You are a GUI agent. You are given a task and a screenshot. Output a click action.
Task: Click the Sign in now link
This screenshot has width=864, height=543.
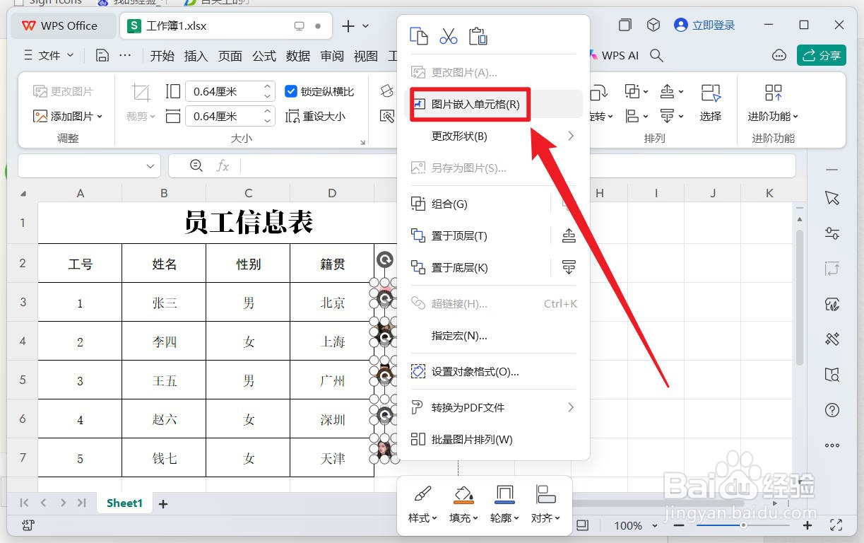click(704, 25)
